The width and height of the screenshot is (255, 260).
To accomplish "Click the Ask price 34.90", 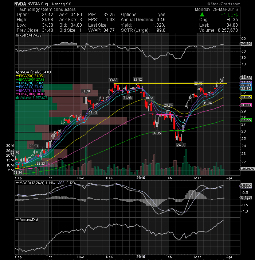I will point(76,15).
